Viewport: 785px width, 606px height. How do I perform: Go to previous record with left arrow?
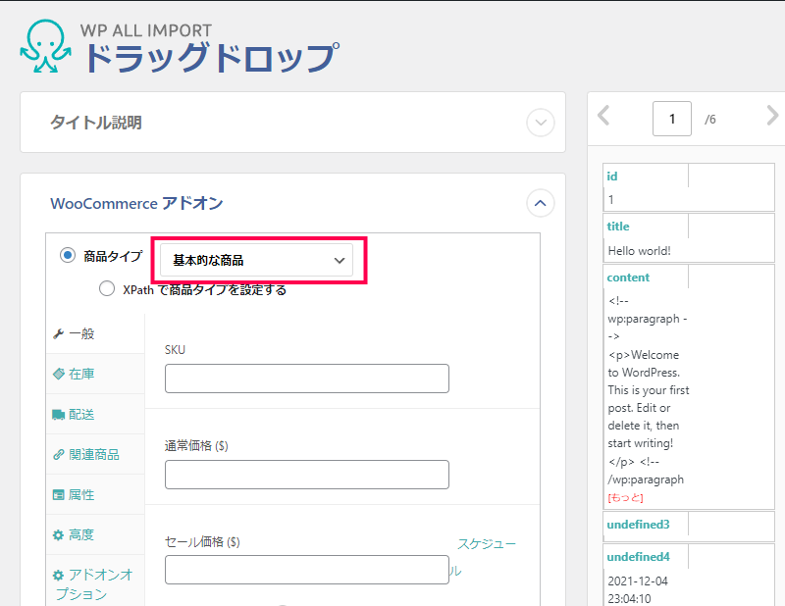(603, 116)
